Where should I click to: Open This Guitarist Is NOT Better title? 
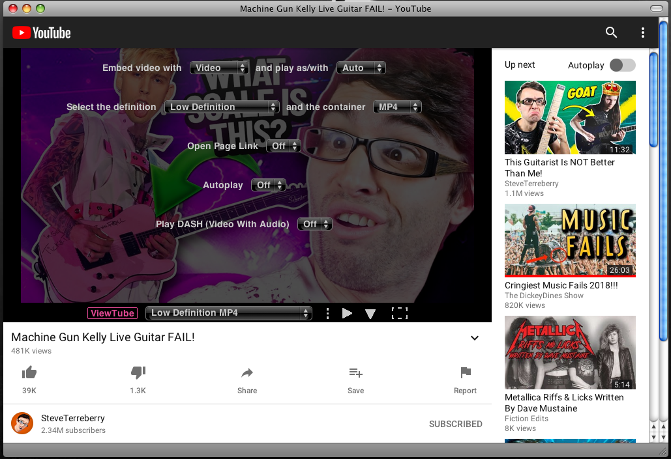click(559, 167)
